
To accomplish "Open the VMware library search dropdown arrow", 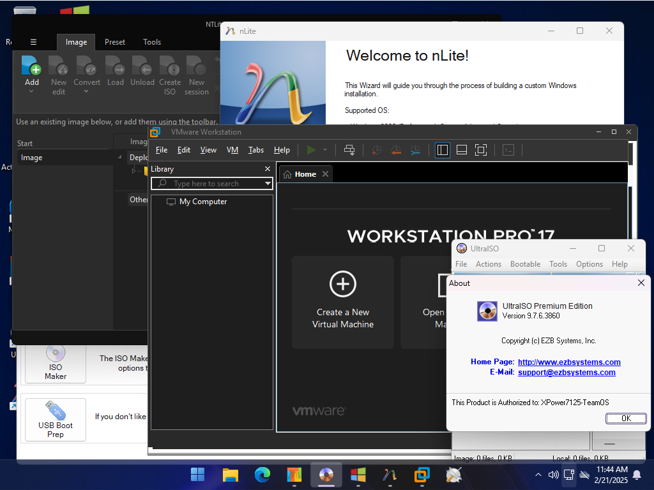I will coord(268,183).
